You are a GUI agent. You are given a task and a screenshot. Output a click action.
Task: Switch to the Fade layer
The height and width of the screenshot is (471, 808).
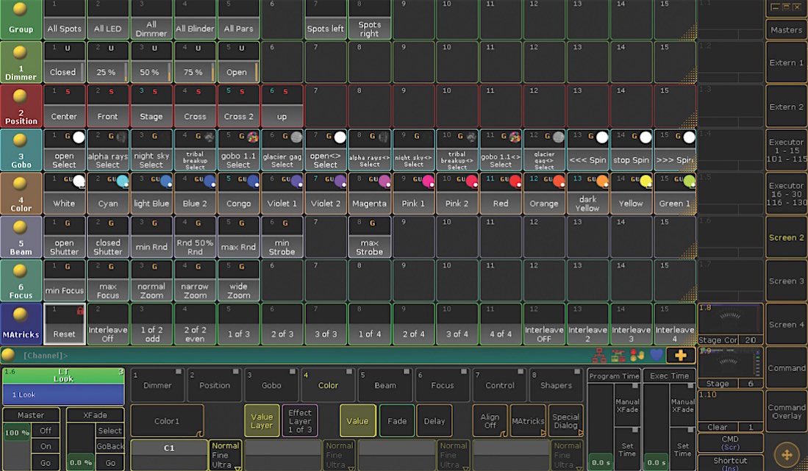point(397,420)
